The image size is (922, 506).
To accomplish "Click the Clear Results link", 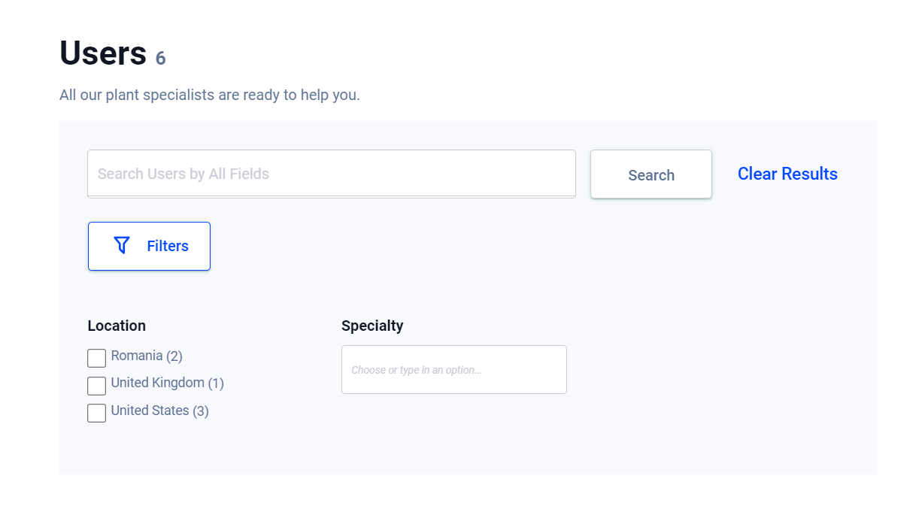I will coord(787,174).
